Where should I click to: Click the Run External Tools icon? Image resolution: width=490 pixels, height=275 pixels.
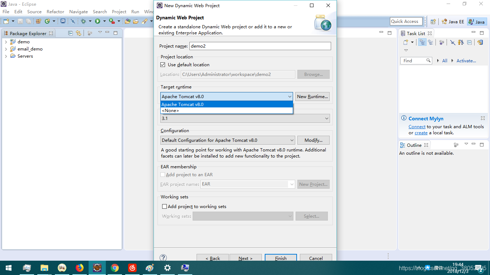point(112,21)
